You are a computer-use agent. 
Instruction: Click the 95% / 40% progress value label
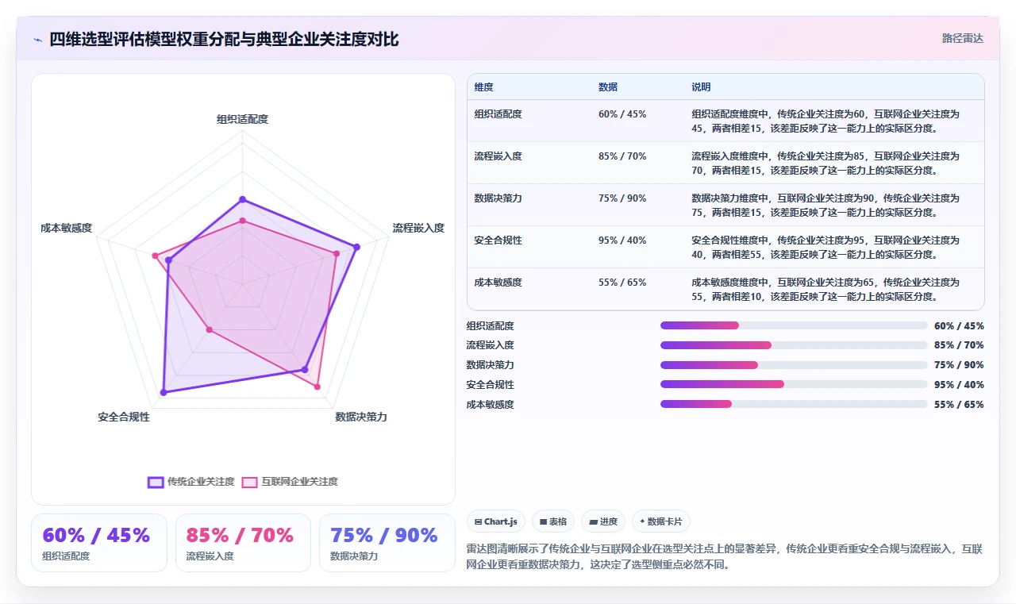click(x=959, y=384)
